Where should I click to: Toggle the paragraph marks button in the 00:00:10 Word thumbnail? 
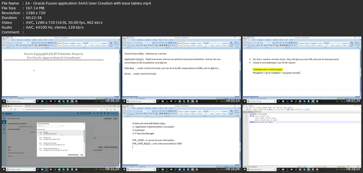(55, 43)
